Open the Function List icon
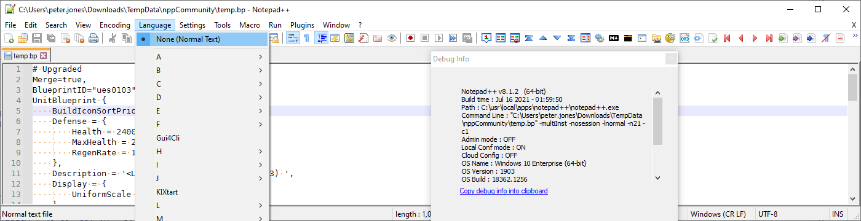Image resolution: width=861 pixels, height=221 pixels. point(363,38)
